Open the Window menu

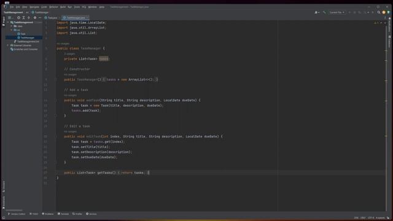93,7
